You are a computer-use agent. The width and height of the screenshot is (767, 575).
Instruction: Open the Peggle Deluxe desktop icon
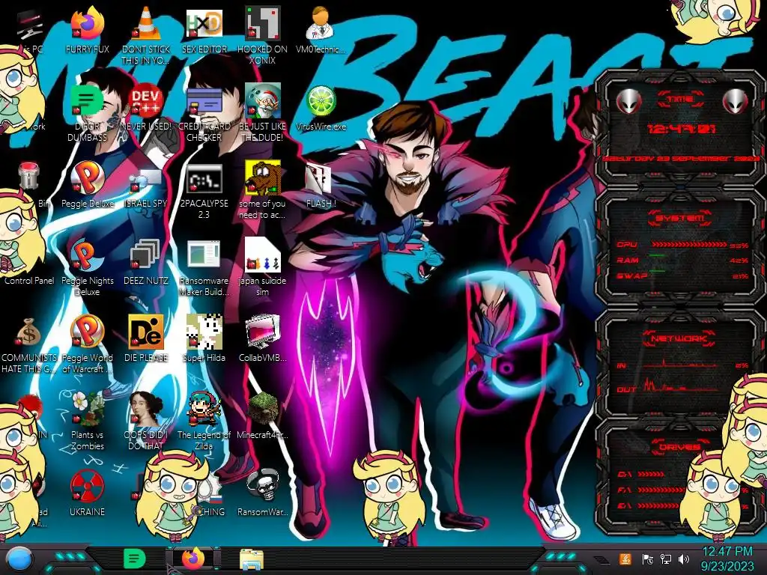(87, 177)
